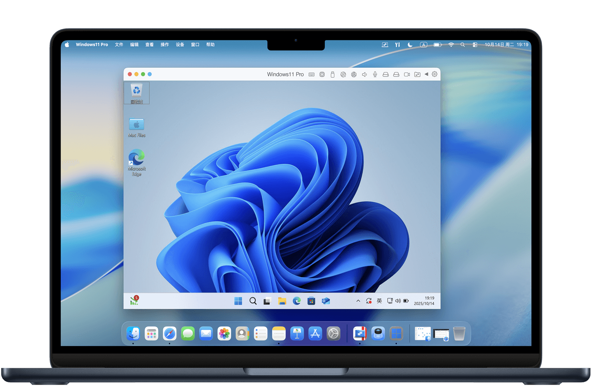
Task: Open the shared folder icon in toolbar
Action: click(417, 74)
